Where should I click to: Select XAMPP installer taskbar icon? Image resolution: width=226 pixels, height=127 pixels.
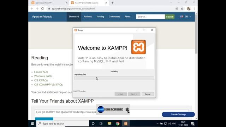126,124
